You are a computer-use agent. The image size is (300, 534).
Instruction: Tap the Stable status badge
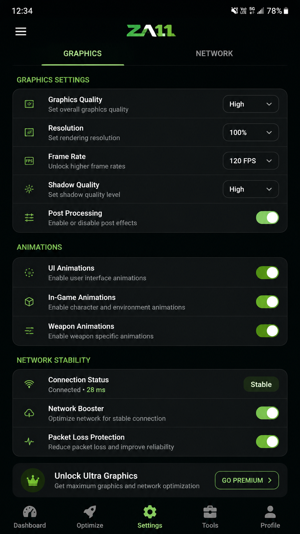tap(261, 384)
